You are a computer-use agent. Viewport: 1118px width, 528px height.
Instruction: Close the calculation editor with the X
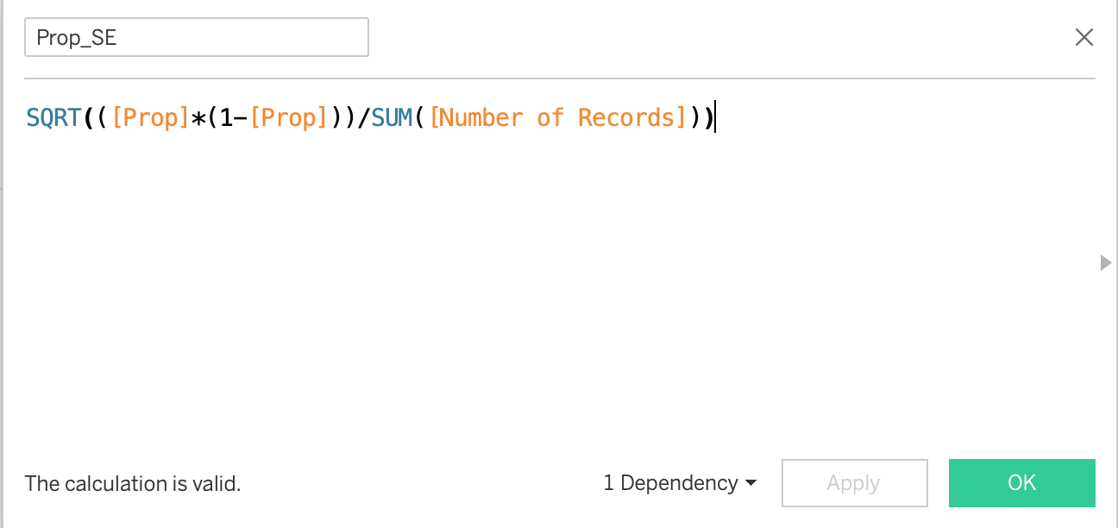tap(1083, 37)
